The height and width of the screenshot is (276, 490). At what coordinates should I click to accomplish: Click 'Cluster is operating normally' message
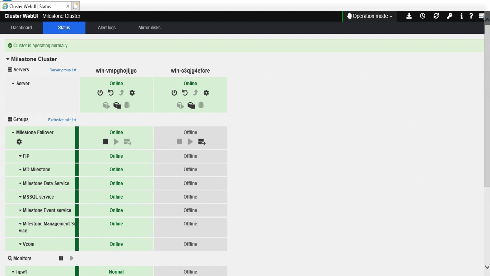40,46
